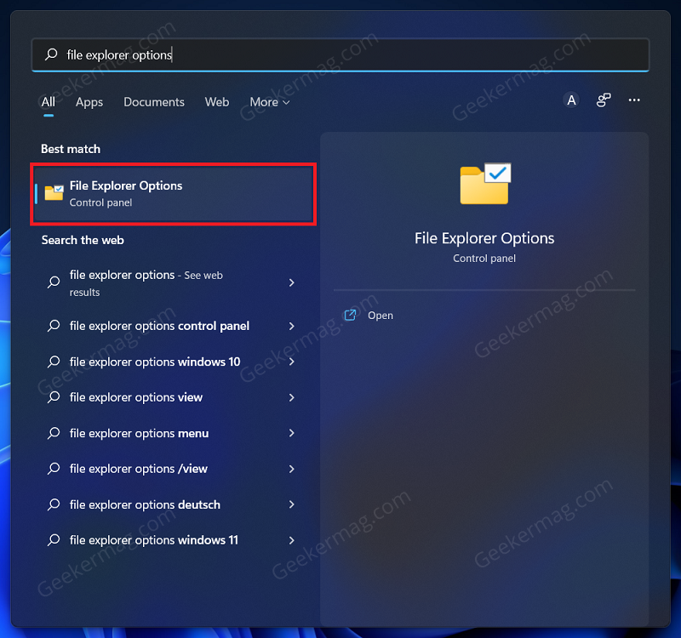The image size is (681, 638).
Task: Switch to the Documents tab
Action: (154, 102)
